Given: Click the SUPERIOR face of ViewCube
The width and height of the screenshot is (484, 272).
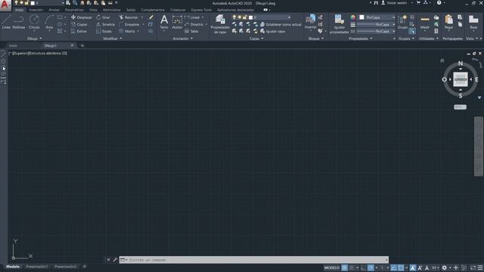Looking at the screenshot, I should pos(461,79).
